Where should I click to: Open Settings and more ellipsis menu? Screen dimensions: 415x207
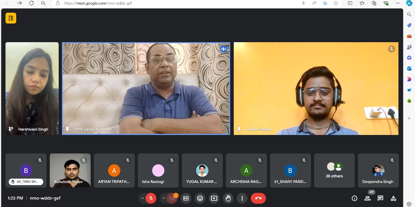(398, 3)
